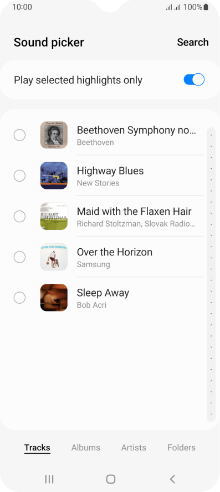Tap the Sleep Away album cover
Viewport: 220px width, 492px height.
click(54, 298)
